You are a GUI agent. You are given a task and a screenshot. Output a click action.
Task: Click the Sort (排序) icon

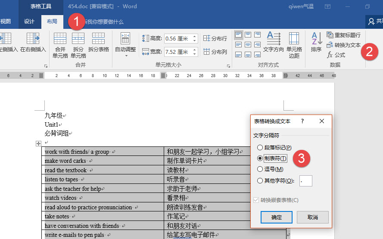316,42
